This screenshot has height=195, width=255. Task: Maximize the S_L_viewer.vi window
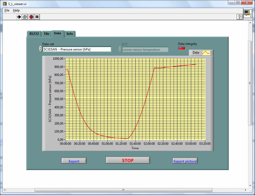pyautogui.click(x=238, y=3)
